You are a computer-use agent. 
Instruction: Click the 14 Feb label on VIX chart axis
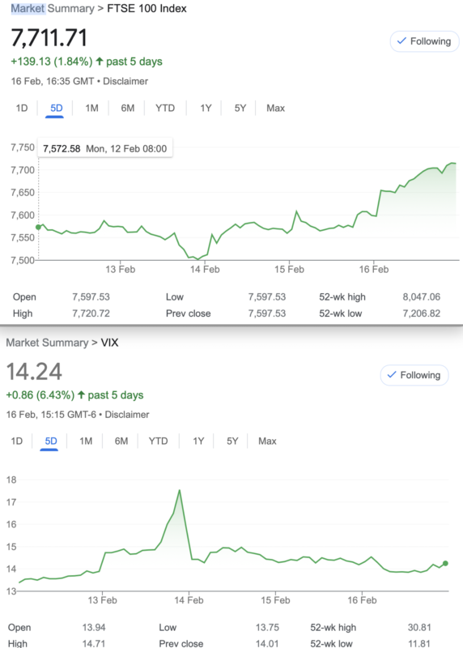189,600
